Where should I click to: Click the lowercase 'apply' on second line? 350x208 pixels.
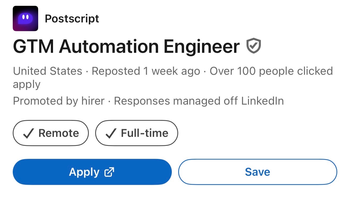[27, 85]
